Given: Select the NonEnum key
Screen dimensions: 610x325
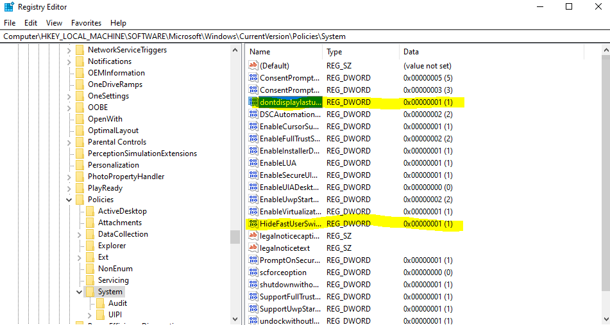Looking at the screenshot, I should tap(115, 269).
